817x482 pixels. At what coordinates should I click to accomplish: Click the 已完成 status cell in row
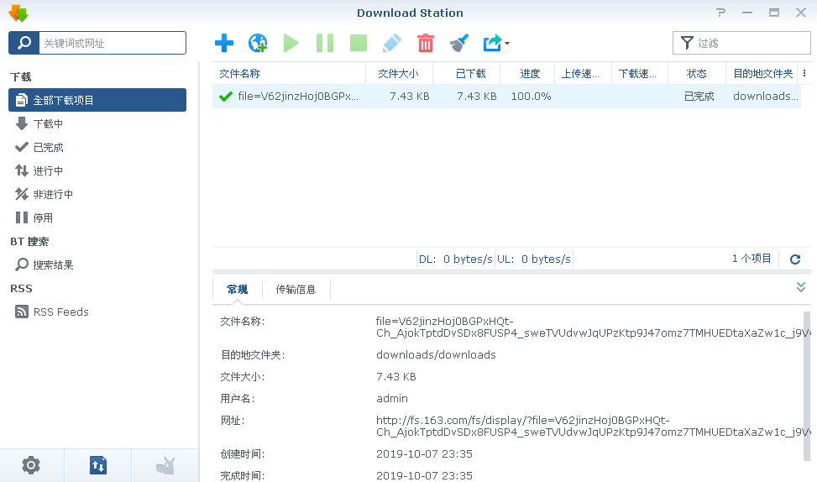coord(699,97)
